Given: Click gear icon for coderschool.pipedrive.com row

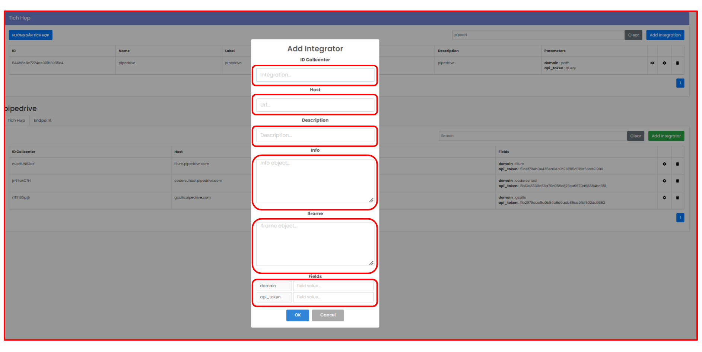Looking at the screenshot, I should click(664, 181).
